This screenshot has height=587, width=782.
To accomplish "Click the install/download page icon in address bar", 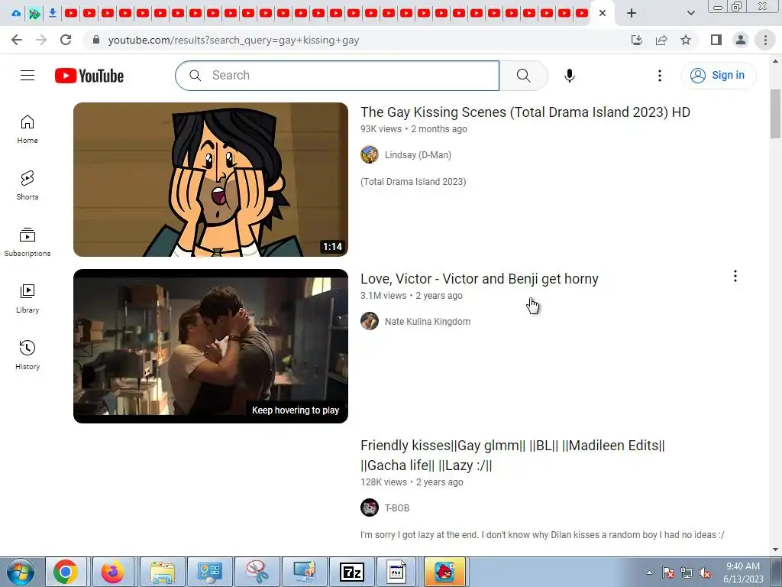I will pos(637,40).
